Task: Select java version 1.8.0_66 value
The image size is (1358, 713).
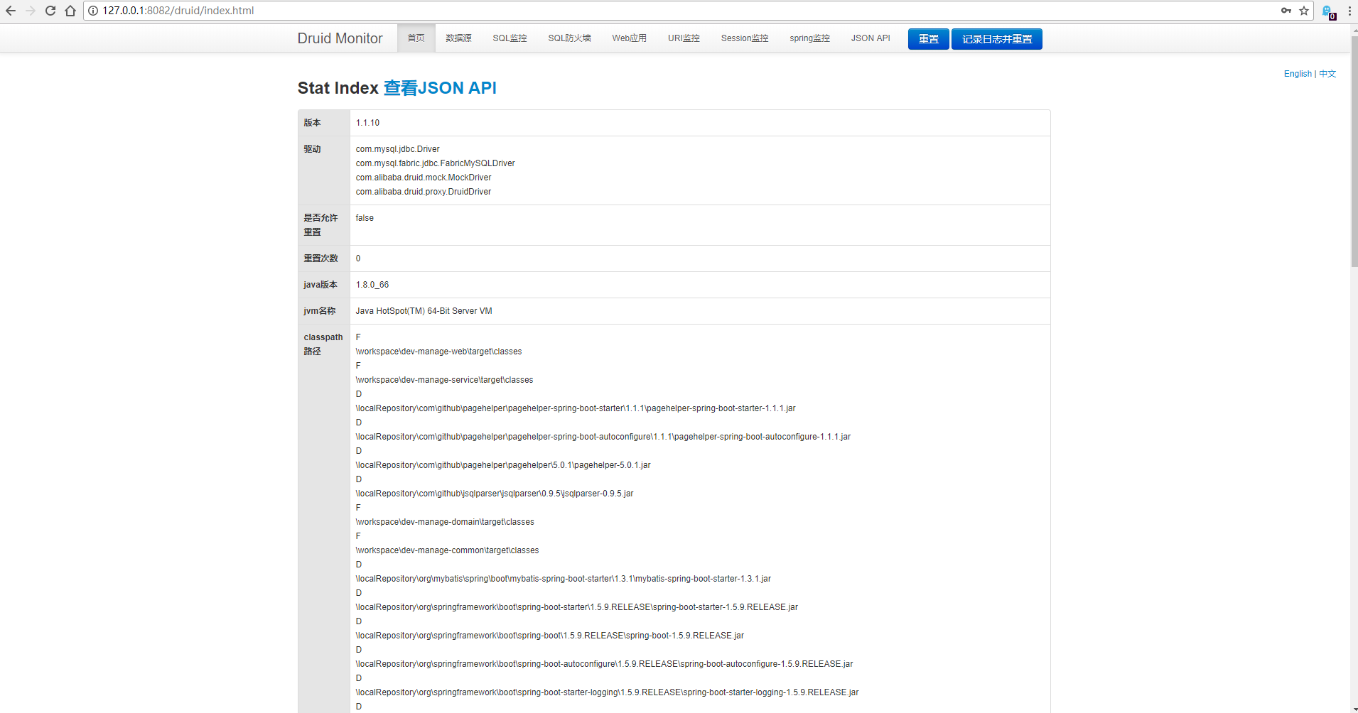Action: tap(372, 285)
